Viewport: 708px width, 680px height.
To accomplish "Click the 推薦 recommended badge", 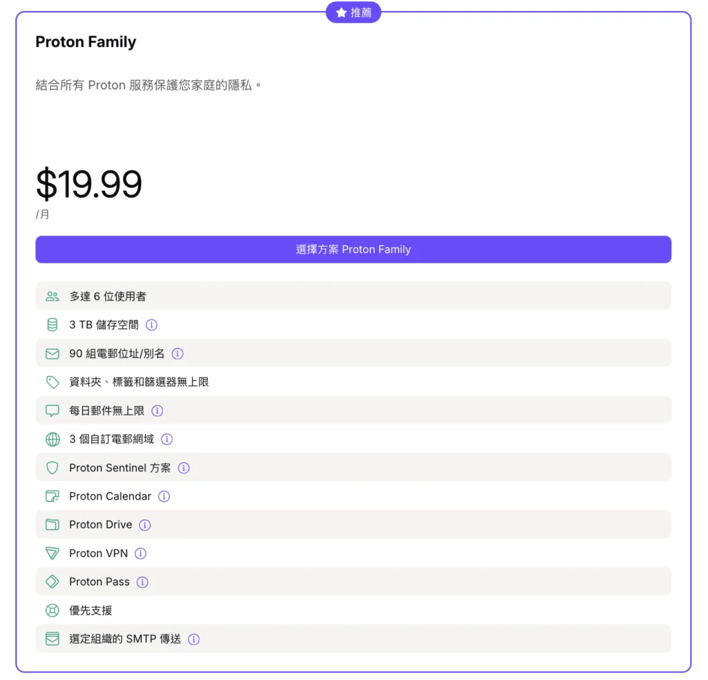I will (x=353, y=12).
